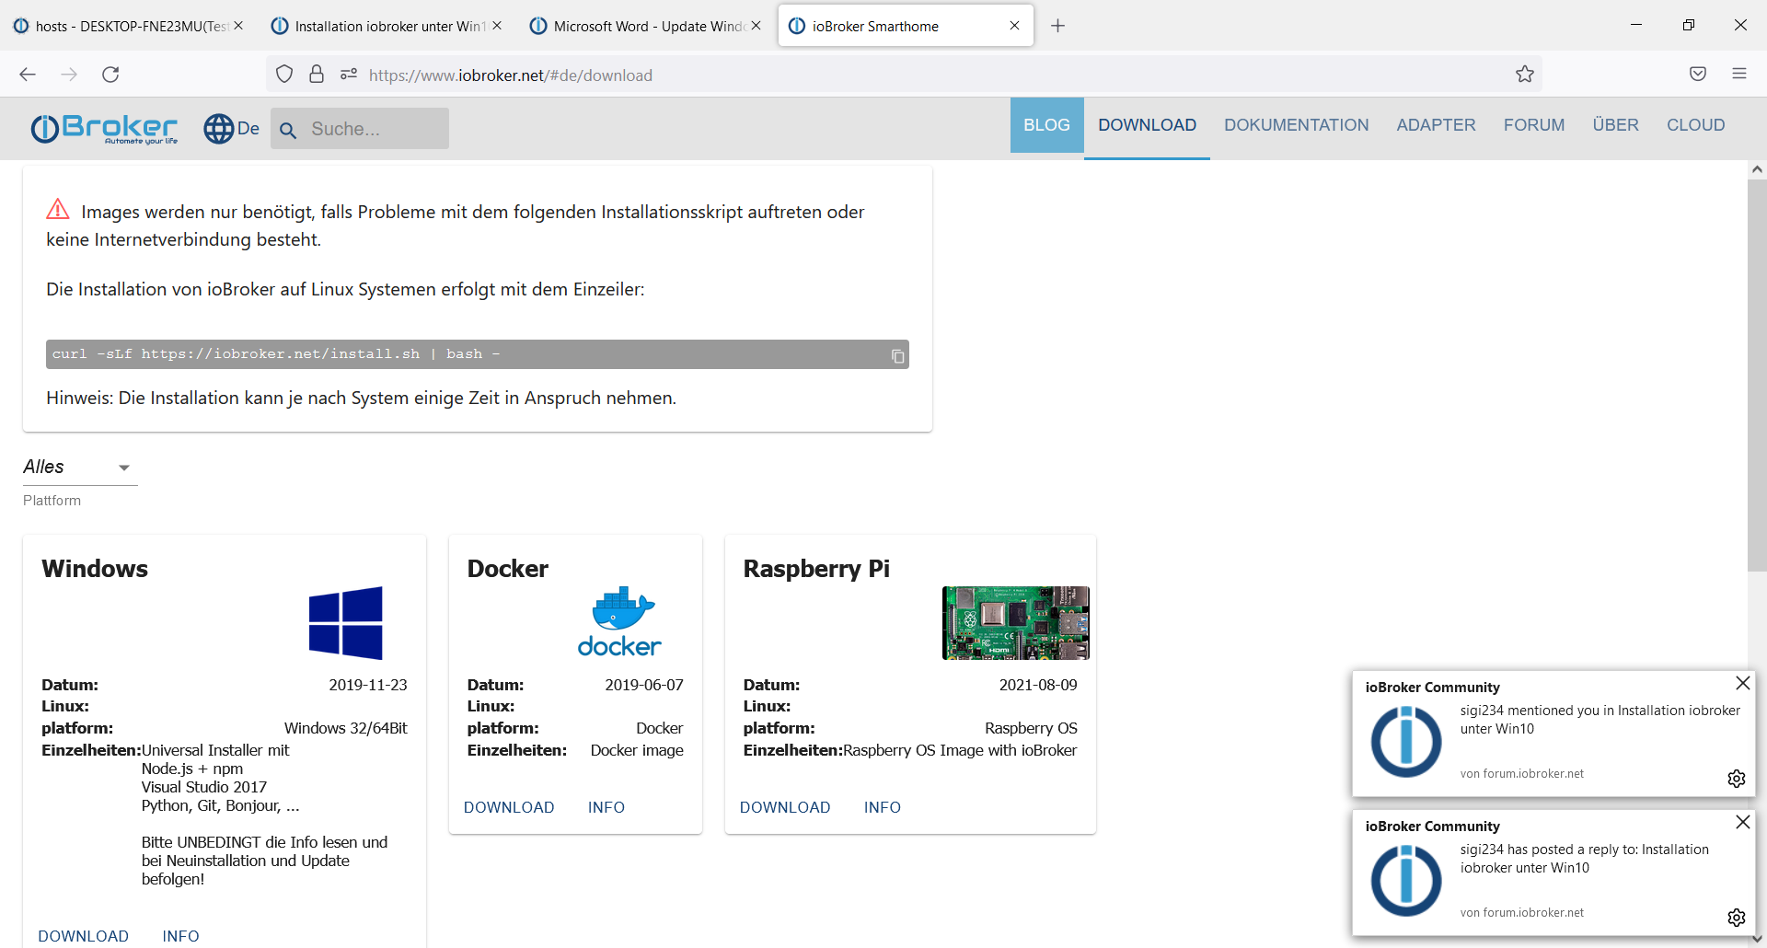Open the Firefox application menu
The height and width of the screenshot is (948, 1767).
1738,75
